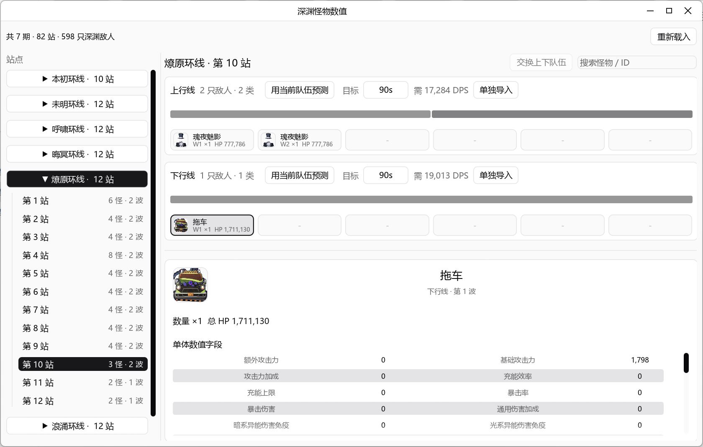The image size is (703, 447).
Task: Click the 重新载入 button
Action: [x=673, y=37]
